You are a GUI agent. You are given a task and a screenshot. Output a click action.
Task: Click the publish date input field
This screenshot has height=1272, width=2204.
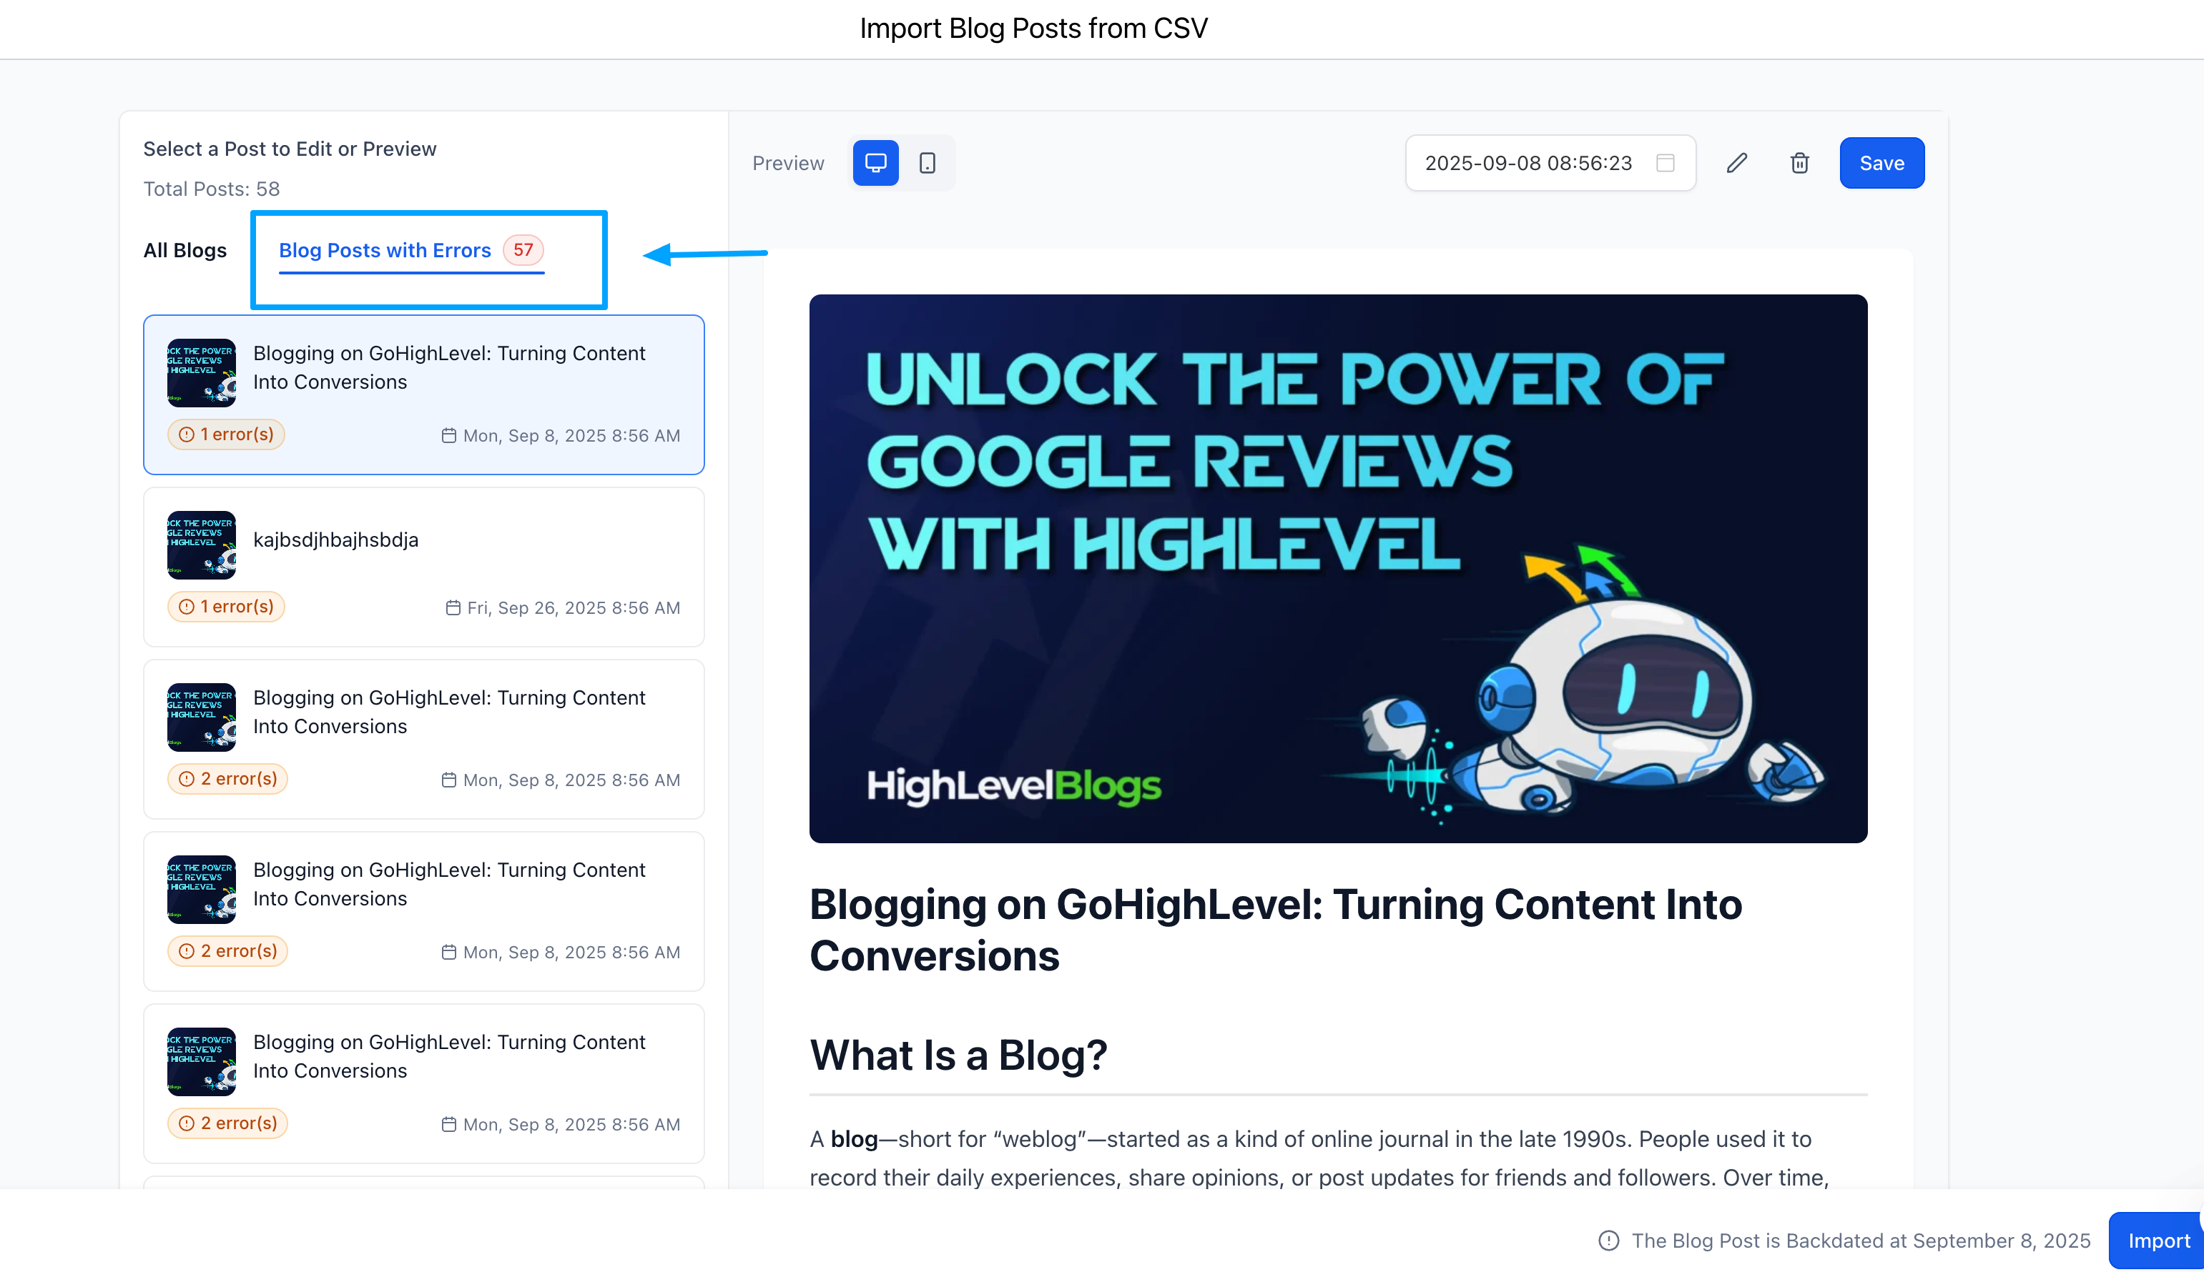pyautogui.click(x=1527, y=162)
